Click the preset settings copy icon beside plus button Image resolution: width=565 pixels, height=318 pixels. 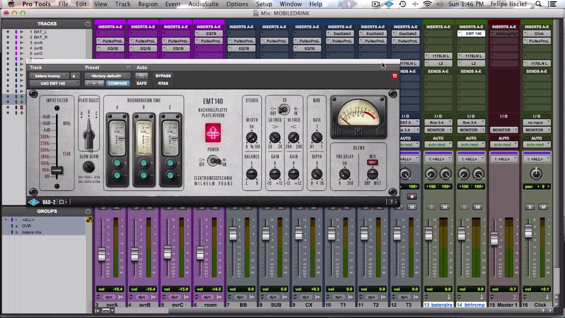[x=101, y=83]
